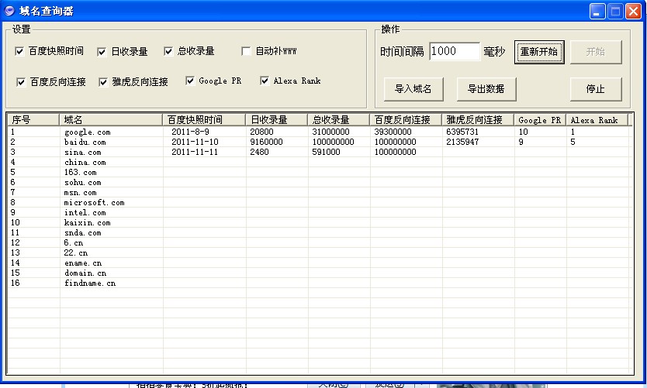Click the 导出数据 button
Screen dimensions: 647x388
[486, 88]
